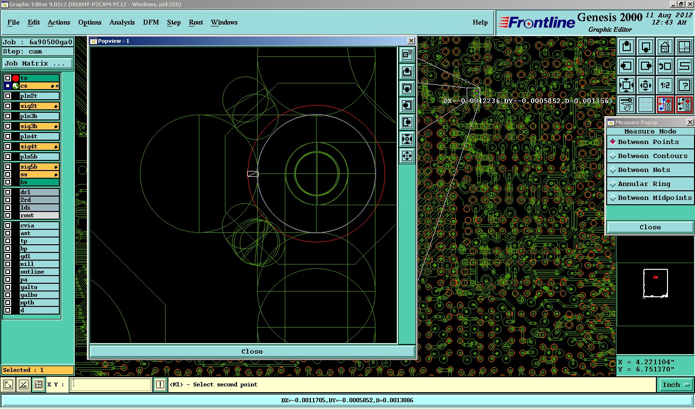Open the Analysis menu
This screenshot has height=410, width=695.
[122, 22]
